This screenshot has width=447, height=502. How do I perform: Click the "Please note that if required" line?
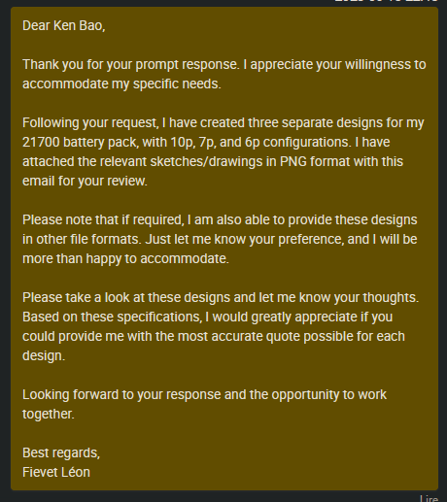[x=220, y=220]
